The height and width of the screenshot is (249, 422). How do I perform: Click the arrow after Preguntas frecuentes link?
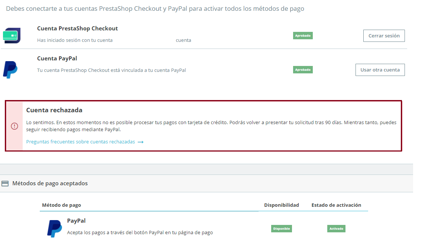140,142
